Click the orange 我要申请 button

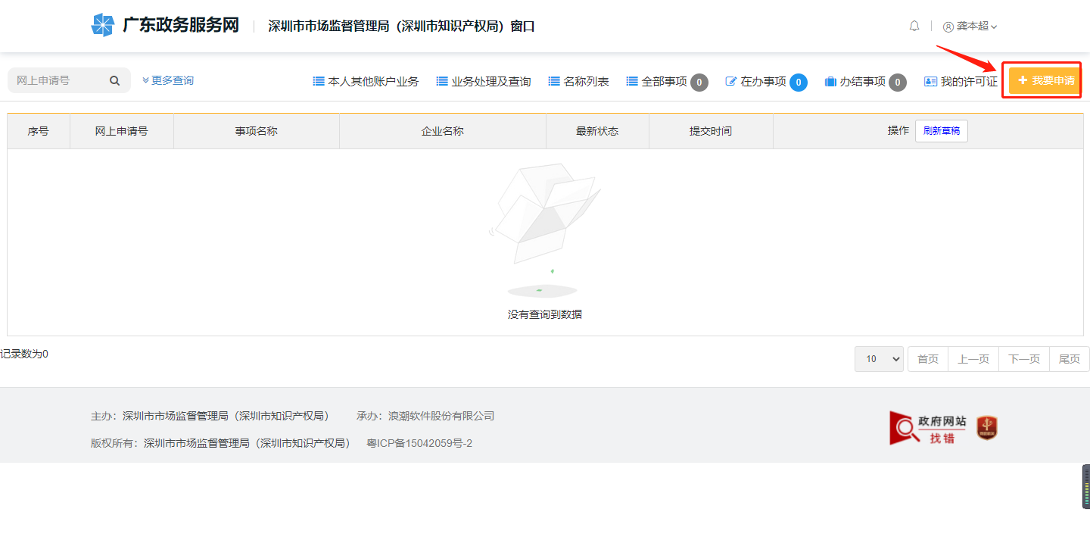tap(1045, 80)
